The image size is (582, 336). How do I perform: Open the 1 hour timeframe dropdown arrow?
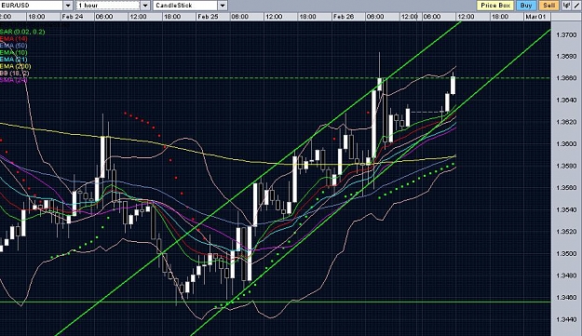(x=145, y=6)
